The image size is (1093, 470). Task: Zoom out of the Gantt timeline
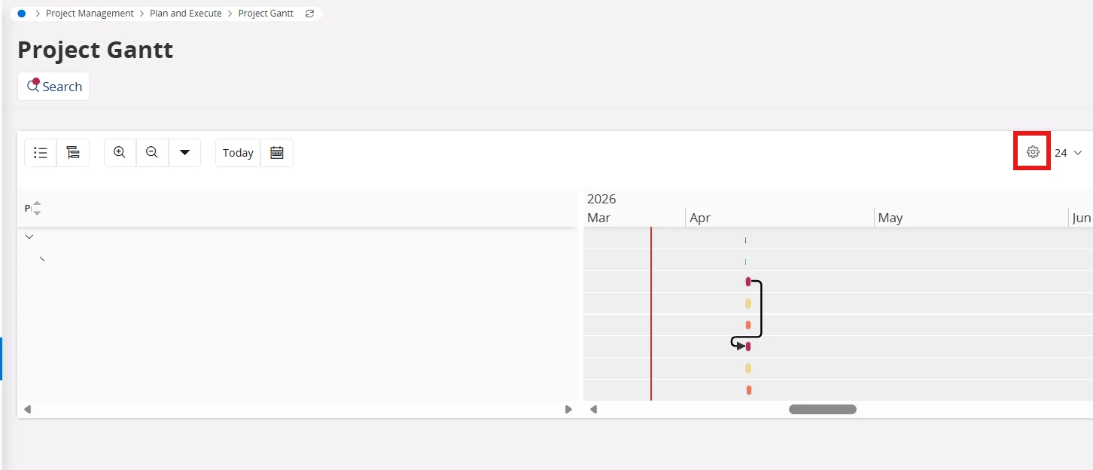pyautogui.click(x=152, y=152)
